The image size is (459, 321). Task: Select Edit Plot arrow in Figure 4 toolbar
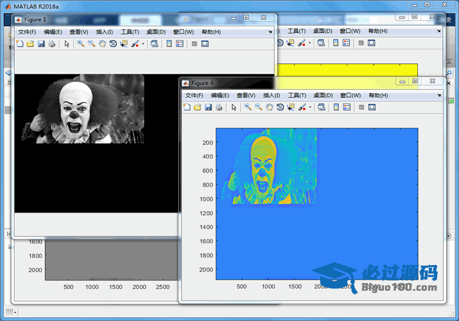[x=234, y=107]
